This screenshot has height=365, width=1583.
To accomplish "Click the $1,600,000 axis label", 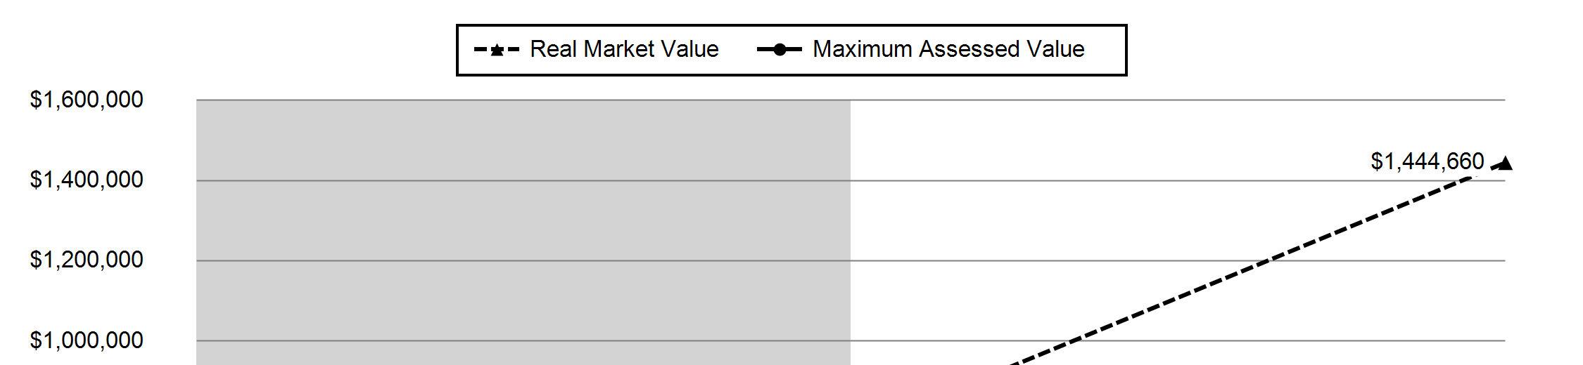I will (x=87, y=100).
